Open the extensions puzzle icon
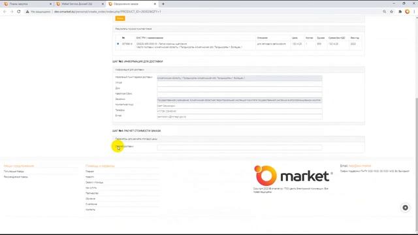The width and height of the screenshot is (418, 235). point(400,12)
